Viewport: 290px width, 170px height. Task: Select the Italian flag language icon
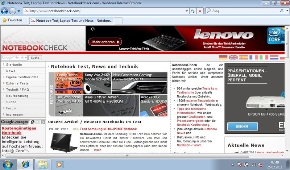click(x=264, y=57)
